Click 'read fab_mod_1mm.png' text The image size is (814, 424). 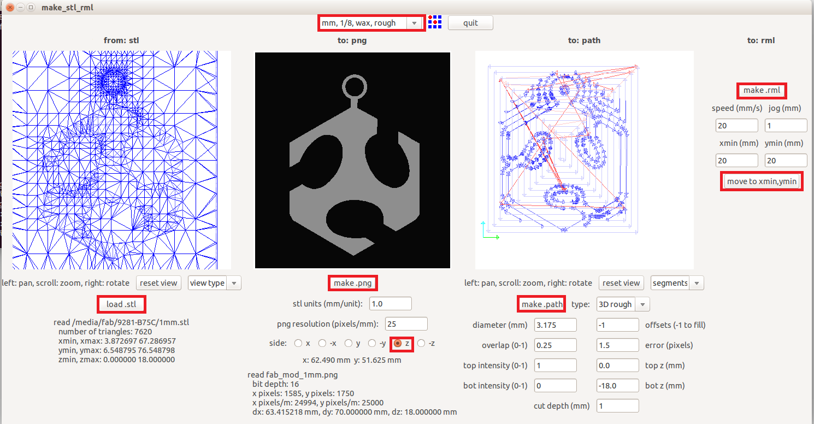(x=293, y=375)
